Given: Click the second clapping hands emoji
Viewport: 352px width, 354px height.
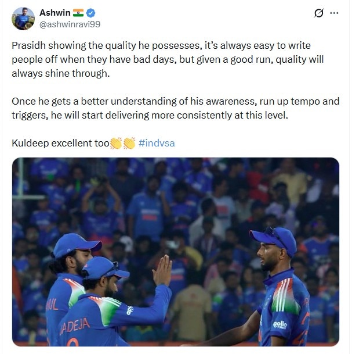Looking at the screenshot, I should (129, 143).
